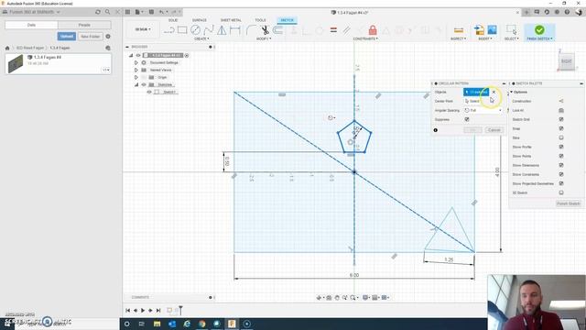Apply the Equal constraint

coord(333,30)
